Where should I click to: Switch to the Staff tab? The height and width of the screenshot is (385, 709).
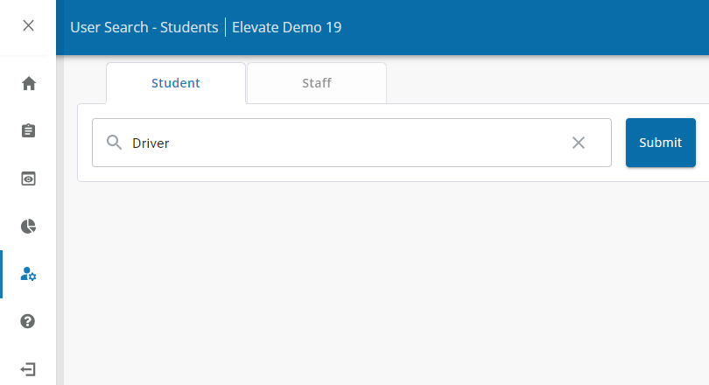[317, 83]
